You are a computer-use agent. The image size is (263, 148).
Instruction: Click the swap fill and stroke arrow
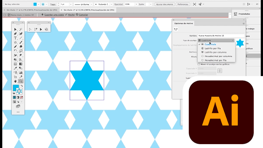(22, 86)
